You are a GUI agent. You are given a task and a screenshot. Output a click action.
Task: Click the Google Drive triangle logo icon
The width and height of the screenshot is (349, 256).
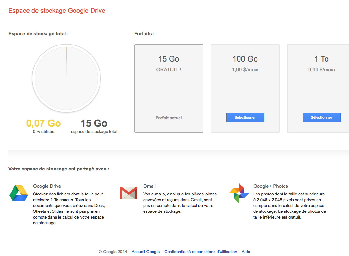pos(19,193)
